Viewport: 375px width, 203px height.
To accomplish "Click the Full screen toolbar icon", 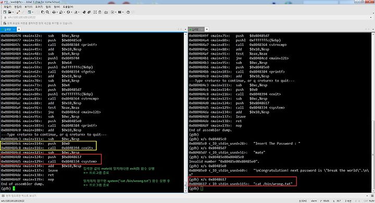I will [x=95, y=12].
